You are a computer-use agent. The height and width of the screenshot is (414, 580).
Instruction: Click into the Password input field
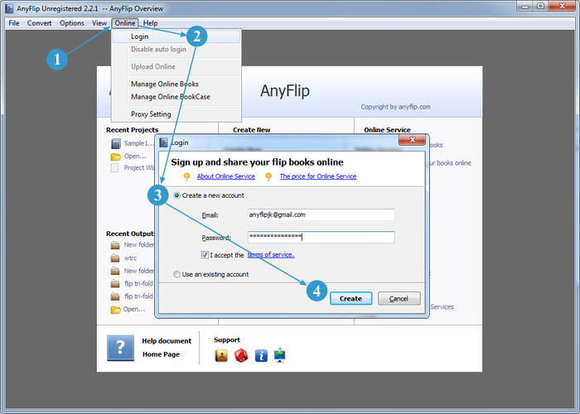(x=321, y=238)
